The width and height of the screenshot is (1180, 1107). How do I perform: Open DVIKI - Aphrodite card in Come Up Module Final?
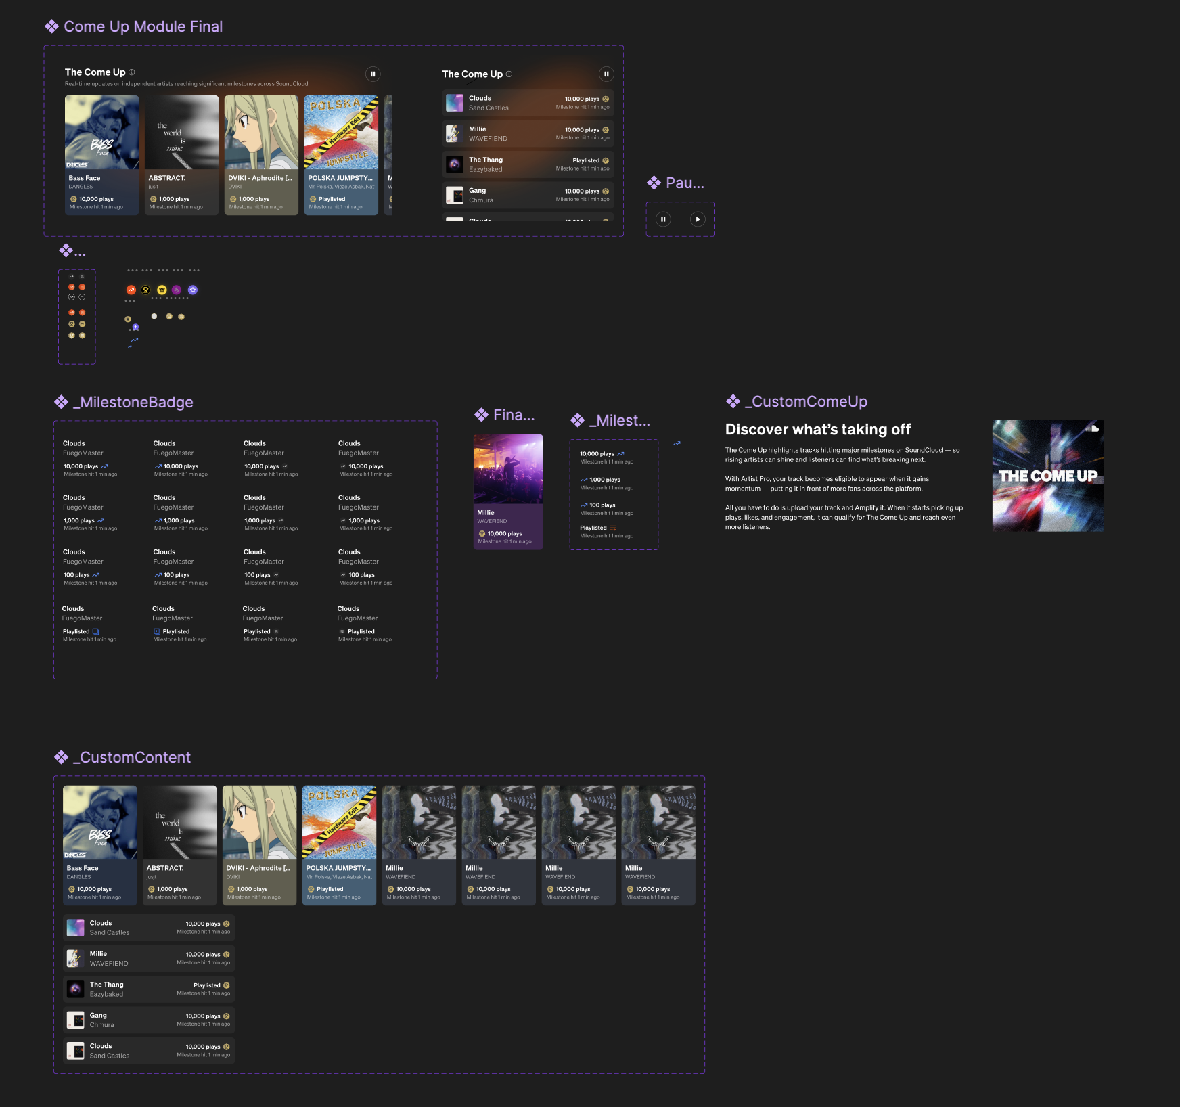[x=261, y=155]
